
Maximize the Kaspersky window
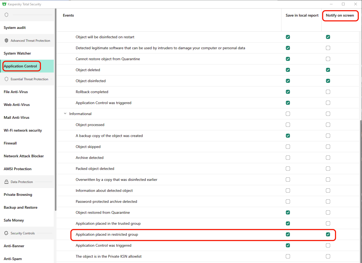click(343, 4)
